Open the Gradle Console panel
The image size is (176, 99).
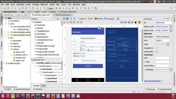[x=165, y=89]
